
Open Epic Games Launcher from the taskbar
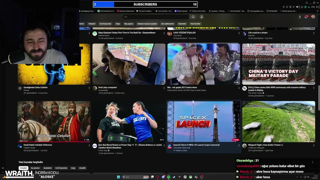(x=179, y=177)
